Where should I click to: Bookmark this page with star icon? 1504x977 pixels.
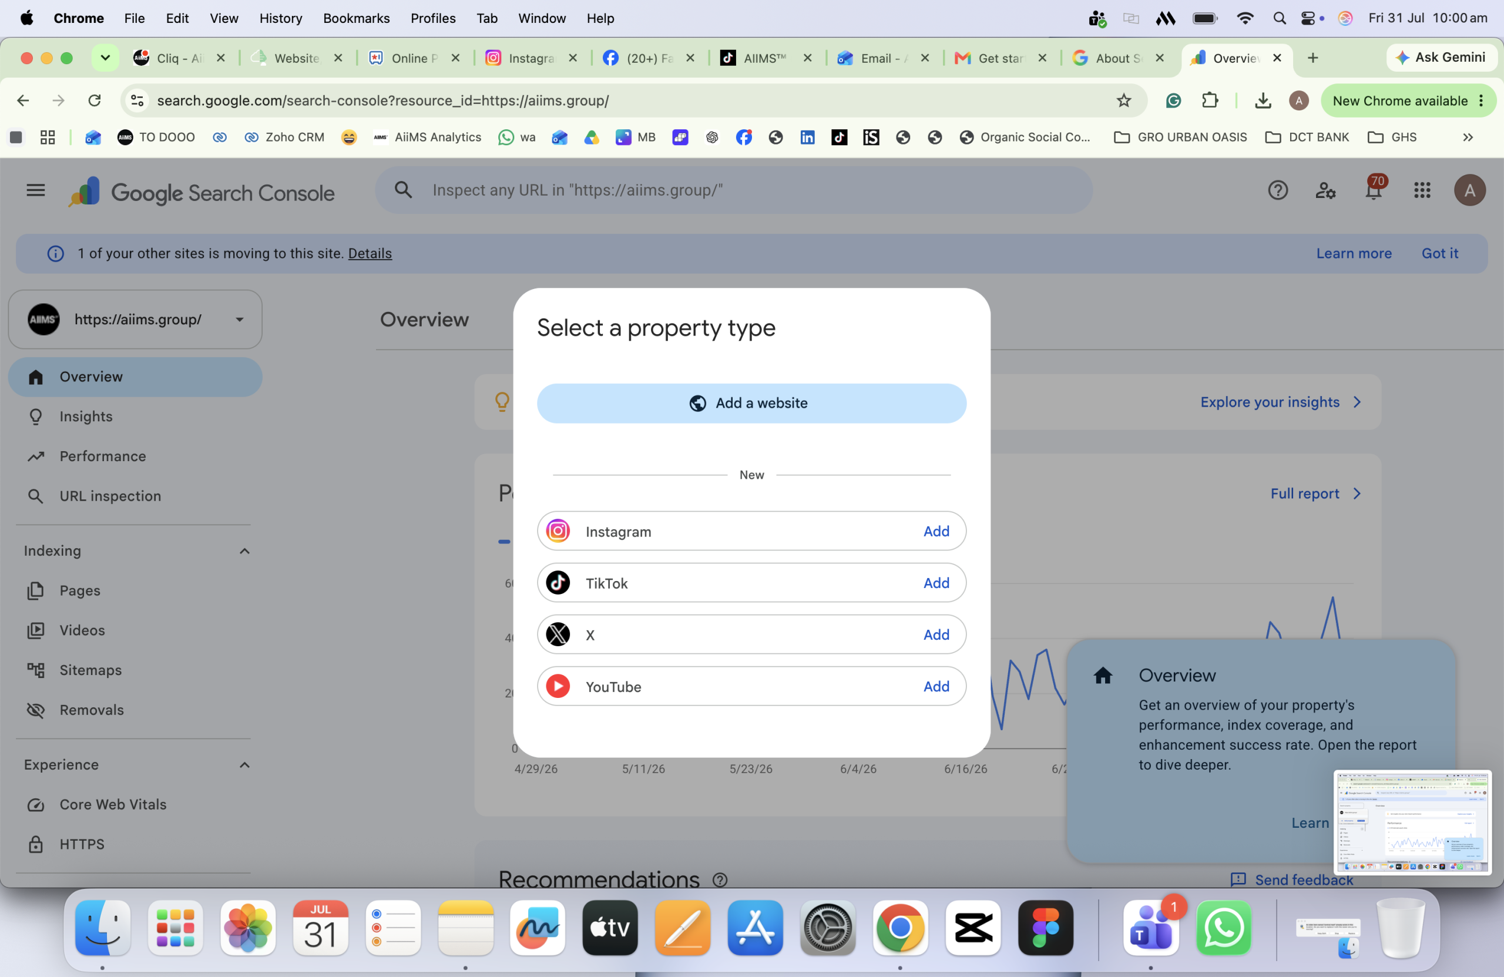1123,100
